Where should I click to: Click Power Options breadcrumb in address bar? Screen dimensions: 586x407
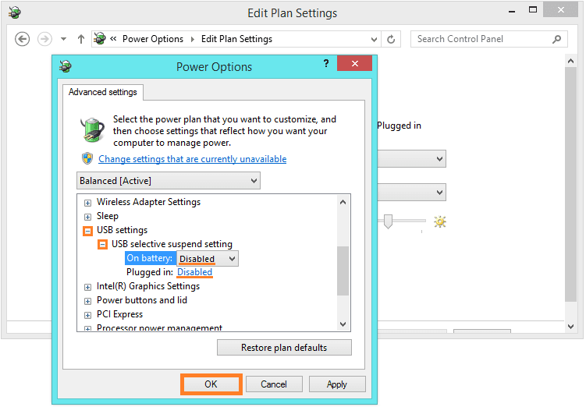pos(153,39)
